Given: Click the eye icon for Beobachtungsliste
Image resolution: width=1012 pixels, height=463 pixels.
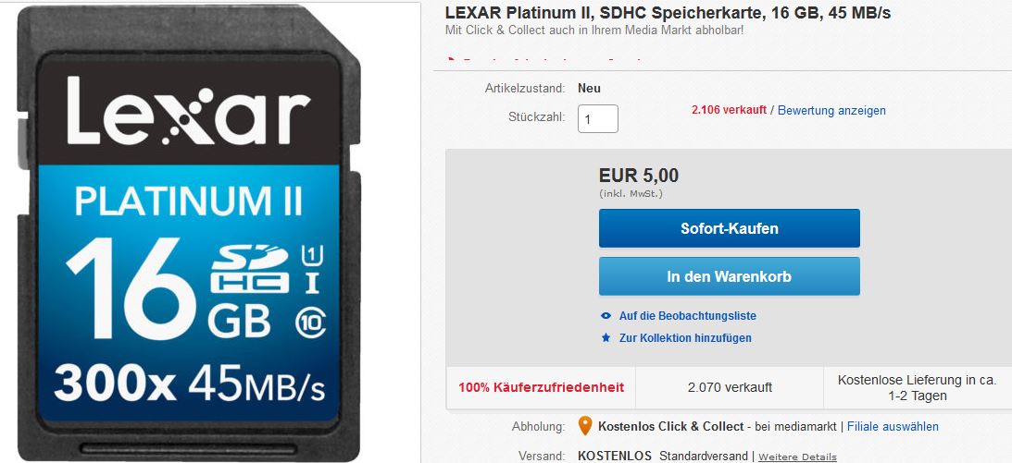Looking at the screenshot, I should 606,316.
